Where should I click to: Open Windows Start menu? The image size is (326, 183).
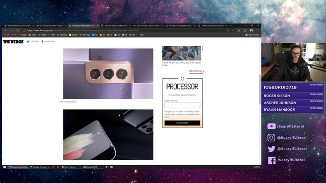pos(5,167)
